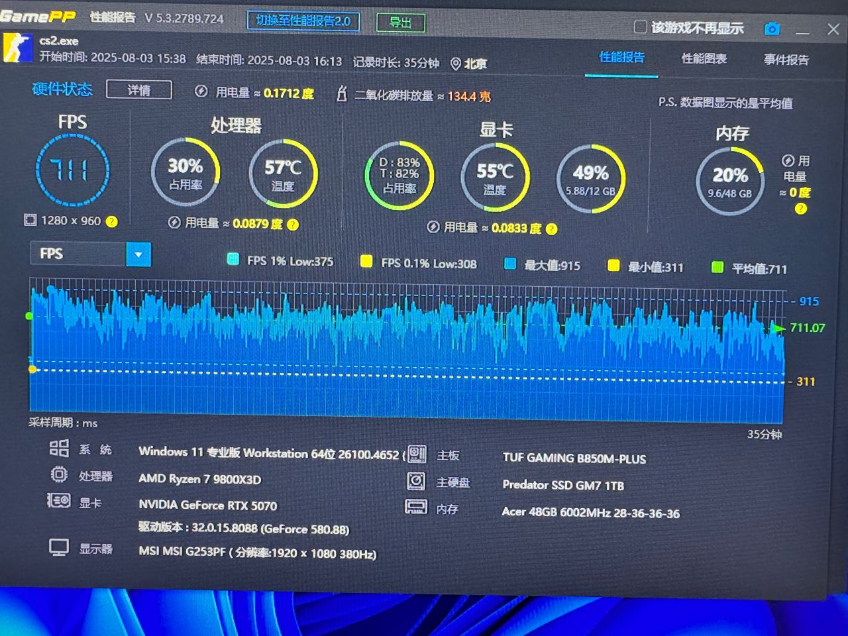Click the system Windows icon in hardware list
Screen dimensions: 848x636
59,449
